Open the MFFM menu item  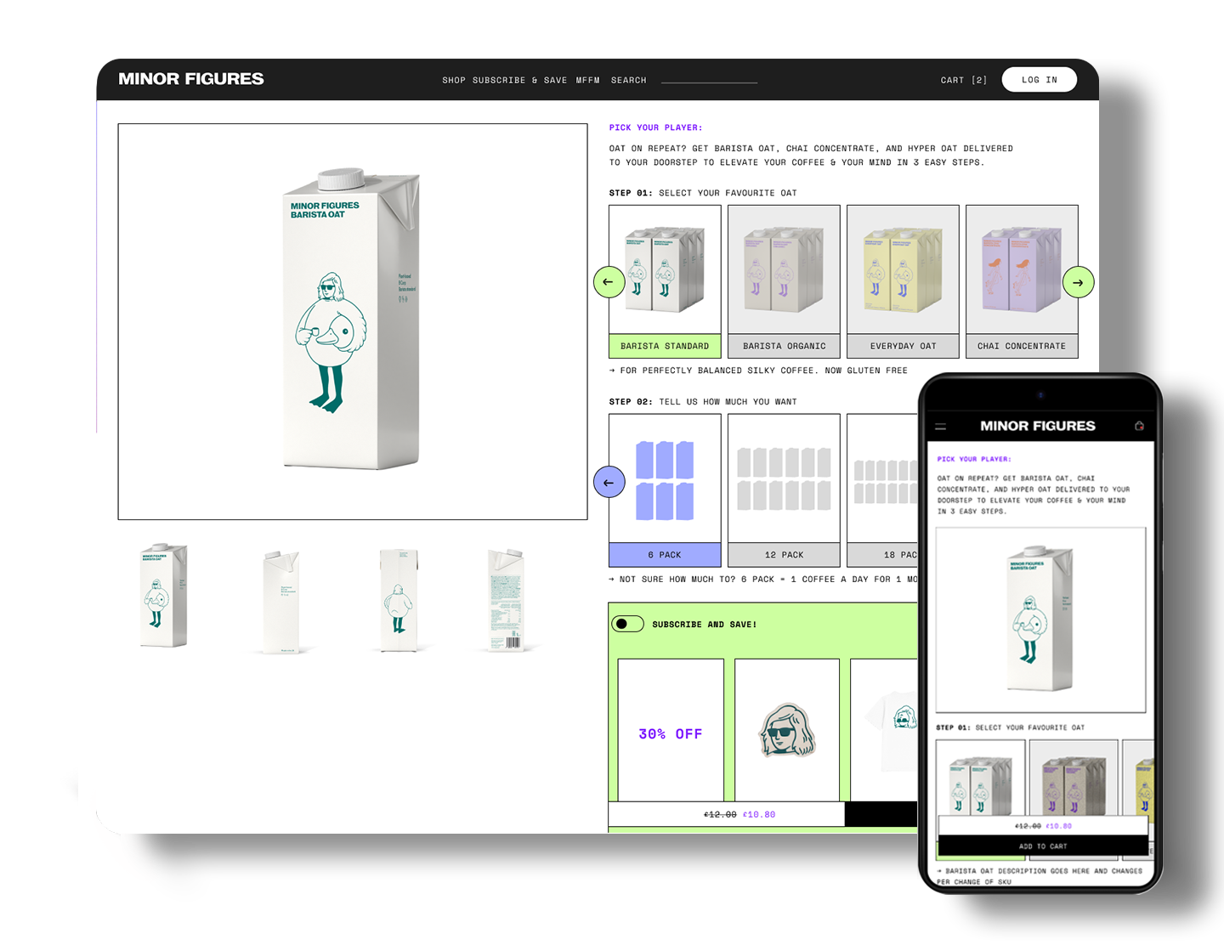(x=587, y=81)
